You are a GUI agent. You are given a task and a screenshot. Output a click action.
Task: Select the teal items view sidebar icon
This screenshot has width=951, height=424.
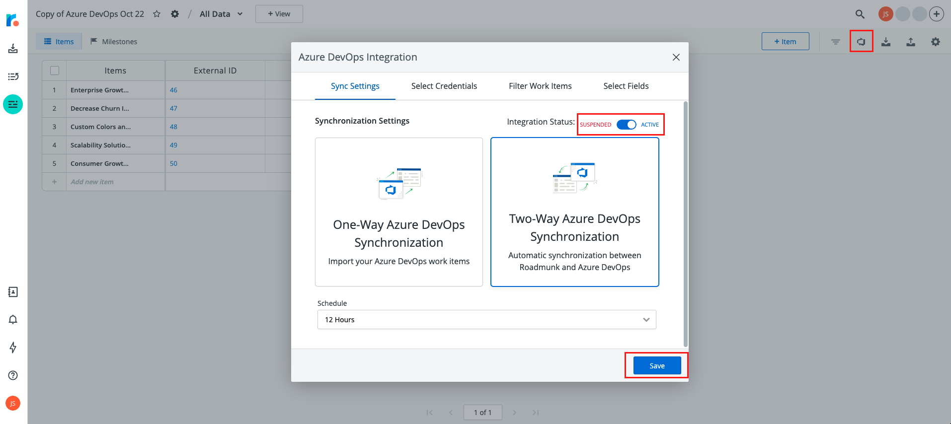(13, 104)
